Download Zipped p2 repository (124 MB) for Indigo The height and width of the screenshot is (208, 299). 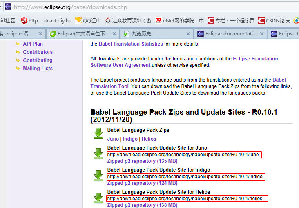[136, 183]
